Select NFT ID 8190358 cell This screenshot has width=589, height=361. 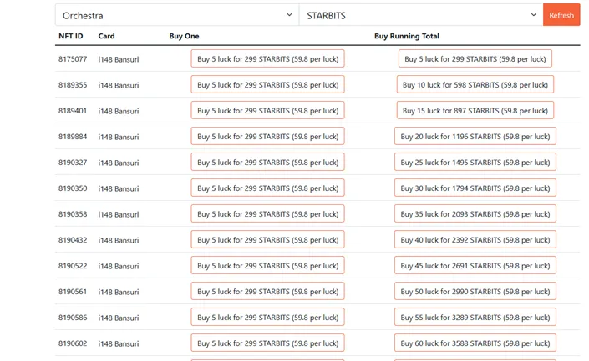click(x=73, y=214)
